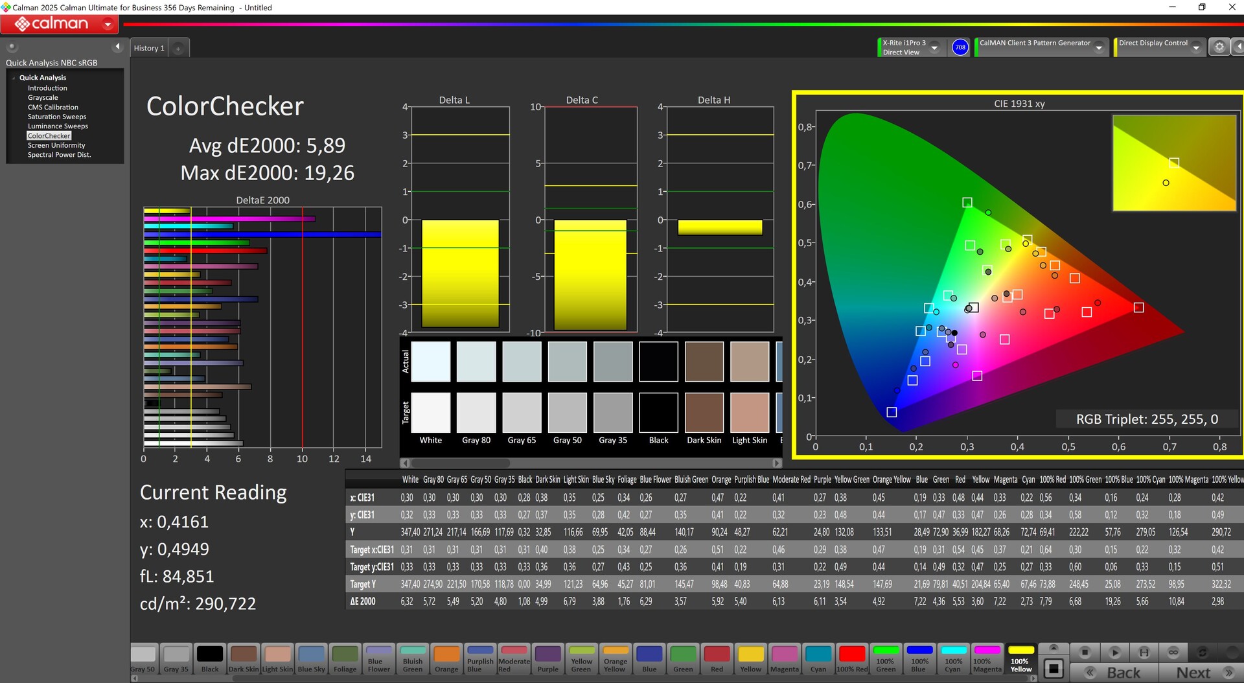1244x683 pixels.
Task: Open settings via the gear icon
Action: [1219, 47]
